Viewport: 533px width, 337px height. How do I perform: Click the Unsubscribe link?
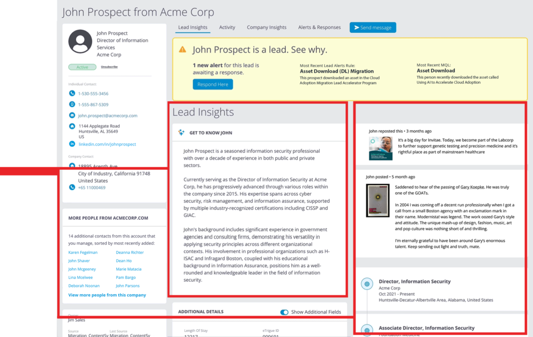[x=109, y=67]
